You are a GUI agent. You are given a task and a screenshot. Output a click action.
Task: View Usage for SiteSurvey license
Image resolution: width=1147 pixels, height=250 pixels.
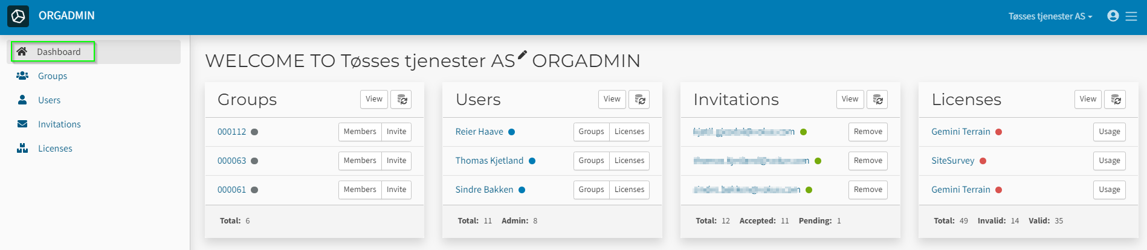(1109, 161)
